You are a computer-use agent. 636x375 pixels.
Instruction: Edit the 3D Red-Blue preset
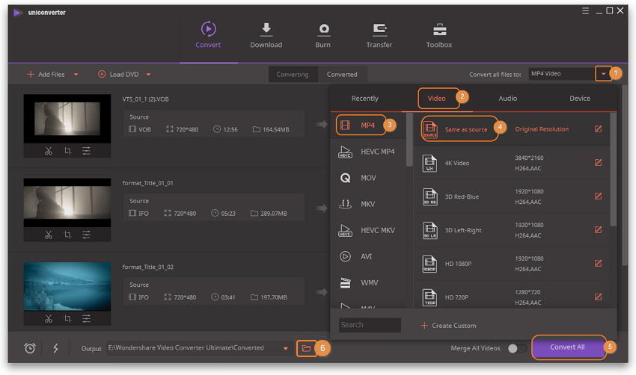pyautogui.click(x=598, y=196)
